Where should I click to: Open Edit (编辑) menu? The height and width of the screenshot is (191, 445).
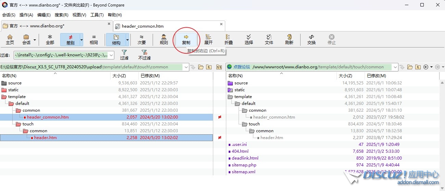click(44, 15)
